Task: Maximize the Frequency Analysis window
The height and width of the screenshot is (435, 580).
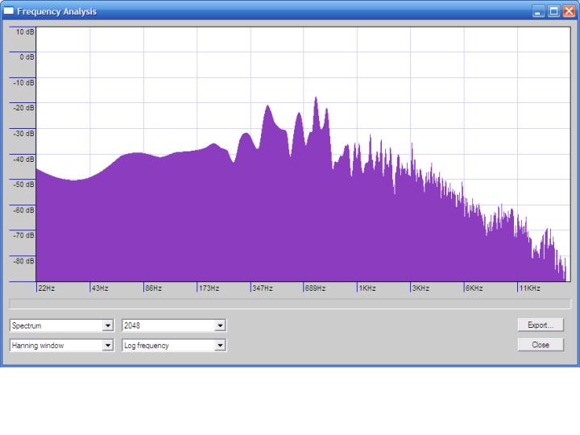Action: click(553, 11)
